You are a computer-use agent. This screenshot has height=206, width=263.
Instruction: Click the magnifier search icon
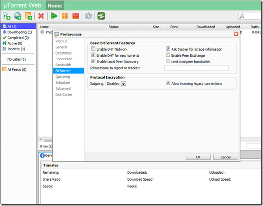[242, 16]
